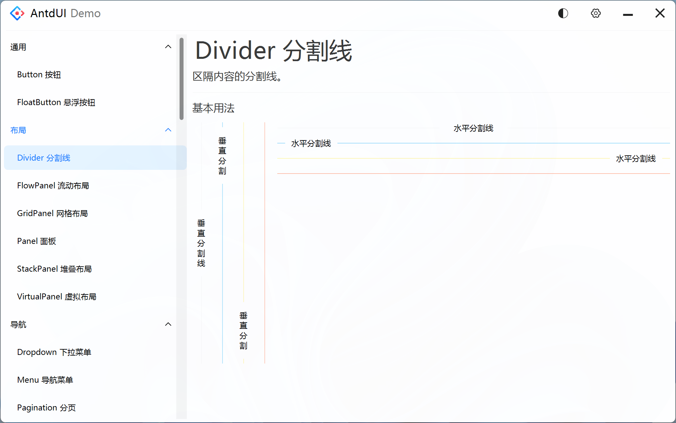Open the Dropdown 下拉菜单 page
The height and width of the screenshot is (423, 676).
coord(54,352)
